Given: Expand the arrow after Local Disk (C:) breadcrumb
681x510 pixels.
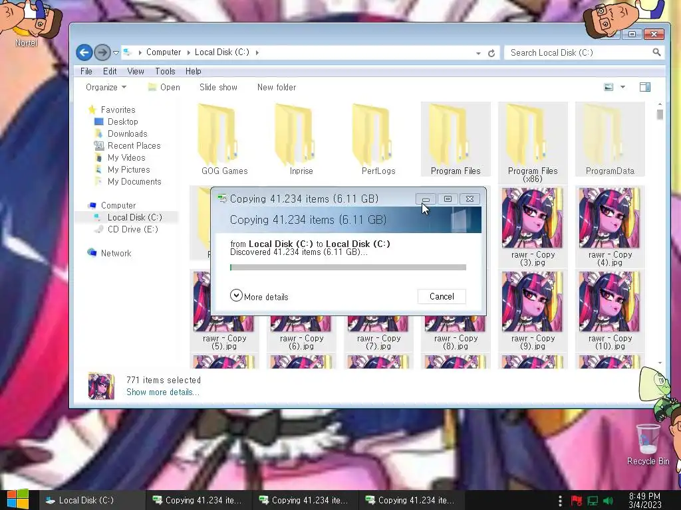Looking at the screenshot, I should 257,53.
